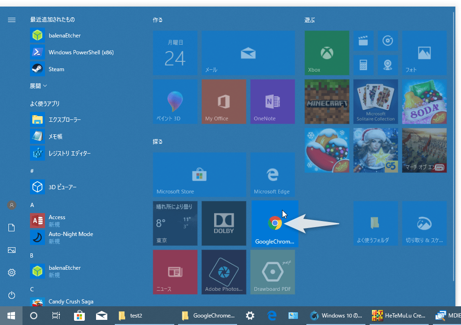This screenshot has width=461, height=325.
Task: Click the Power button icon
Action: click(x=11, y=295)
